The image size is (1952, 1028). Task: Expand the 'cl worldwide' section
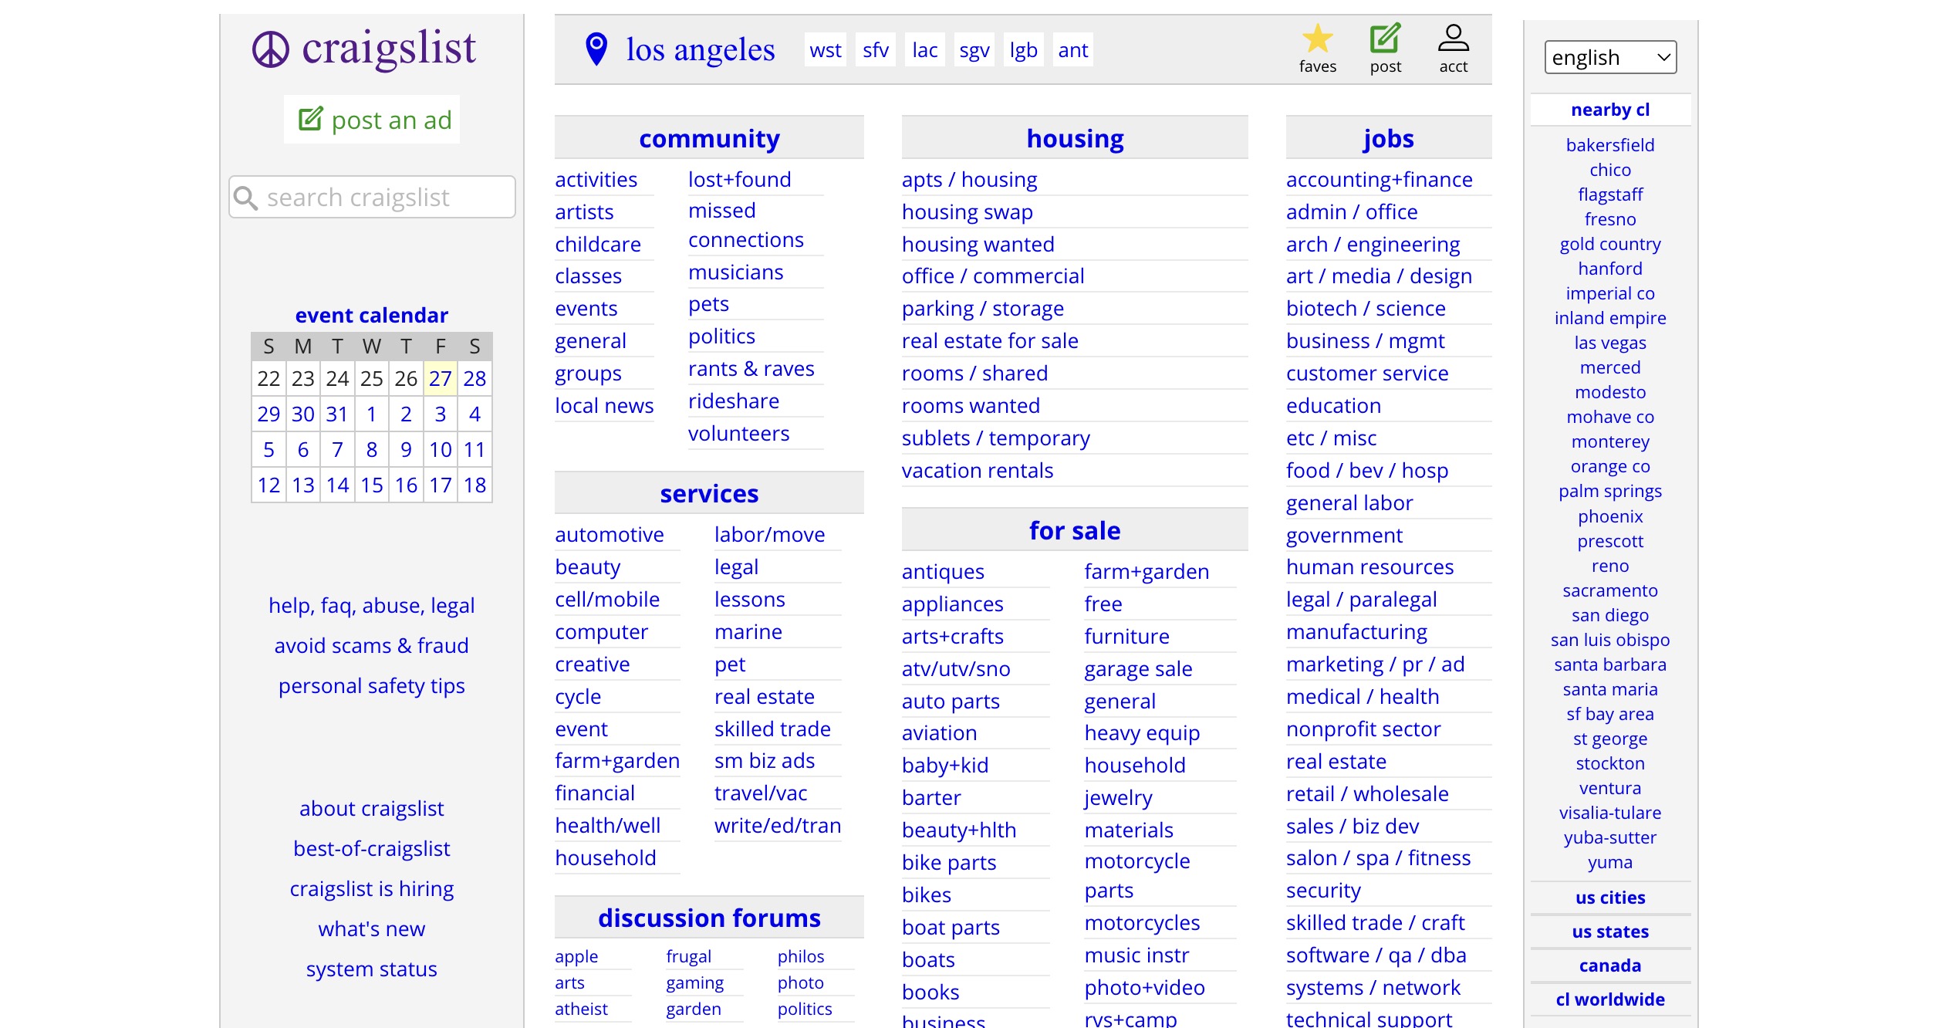tap(1609, 999)
